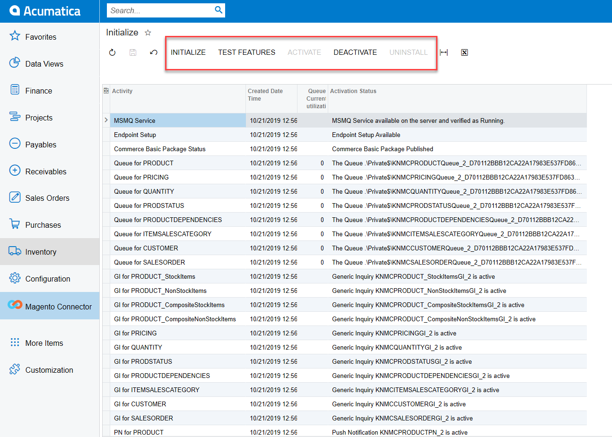Select 'GI for CUSTOMER' row
This screenshot has height=437, width=612.
(x=345, y=404)
